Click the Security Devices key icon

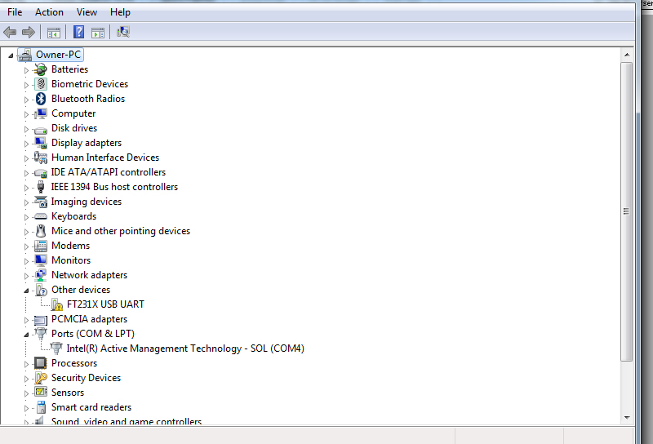click(41, 378)
